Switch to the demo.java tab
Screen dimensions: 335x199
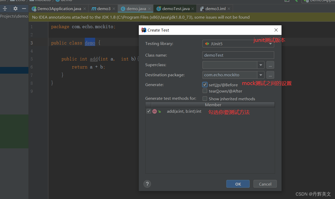[136, 9]
